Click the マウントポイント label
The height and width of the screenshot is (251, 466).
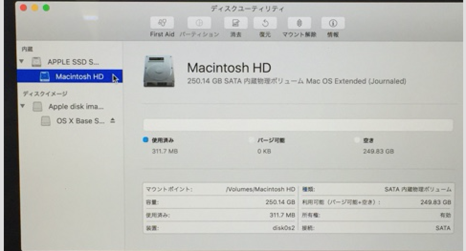click(x=169, y=189)
